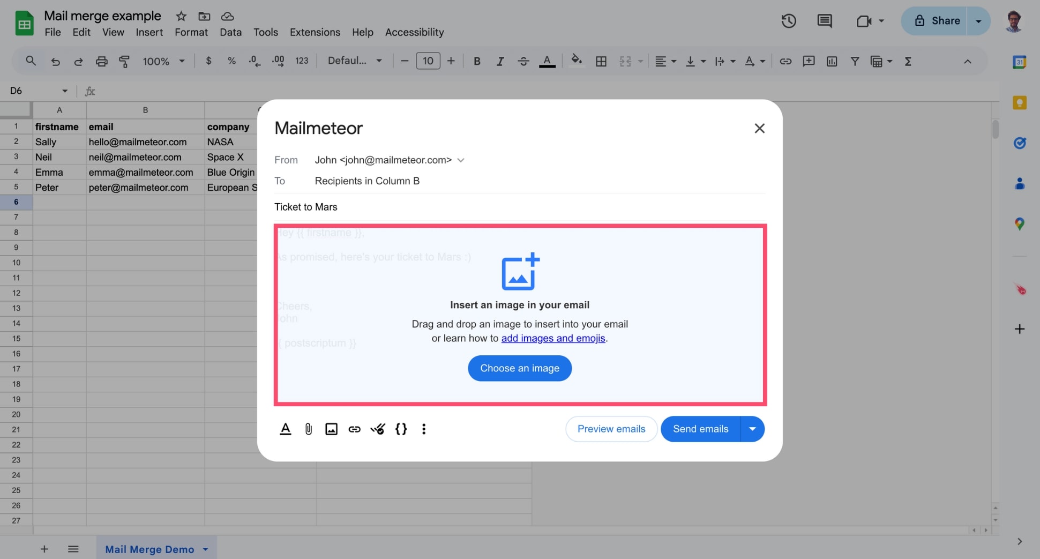The height and width of the screenshot is (559, 1040).
Task: Click the search magnifier in the Sheets toolbar
Action: [31, 61]
